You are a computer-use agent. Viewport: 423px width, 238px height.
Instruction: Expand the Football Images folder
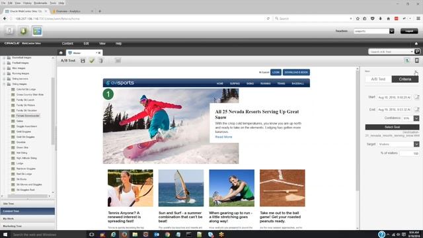coord(4,63)
